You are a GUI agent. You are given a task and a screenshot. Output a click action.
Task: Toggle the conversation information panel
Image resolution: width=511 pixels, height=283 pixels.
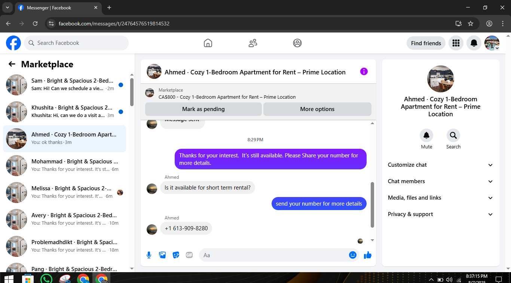click(364, 71)
